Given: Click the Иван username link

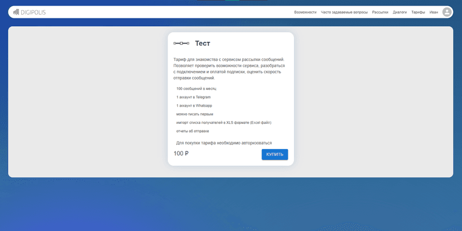Looking at the screenshot, I should pyautogui.click(x=434, y=12).
